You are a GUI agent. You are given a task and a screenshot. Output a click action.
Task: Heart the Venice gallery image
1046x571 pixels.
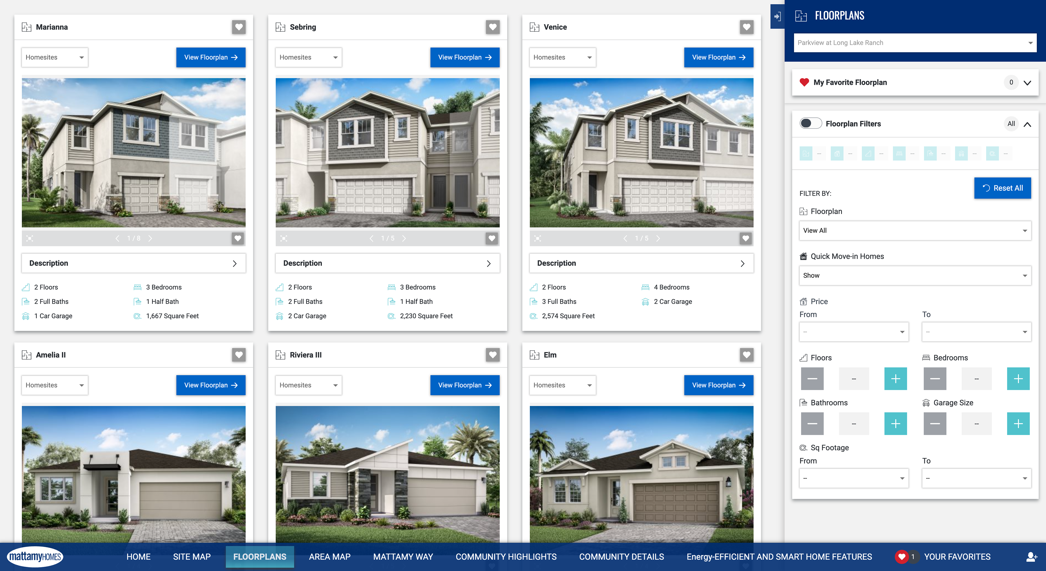[746, 239]
